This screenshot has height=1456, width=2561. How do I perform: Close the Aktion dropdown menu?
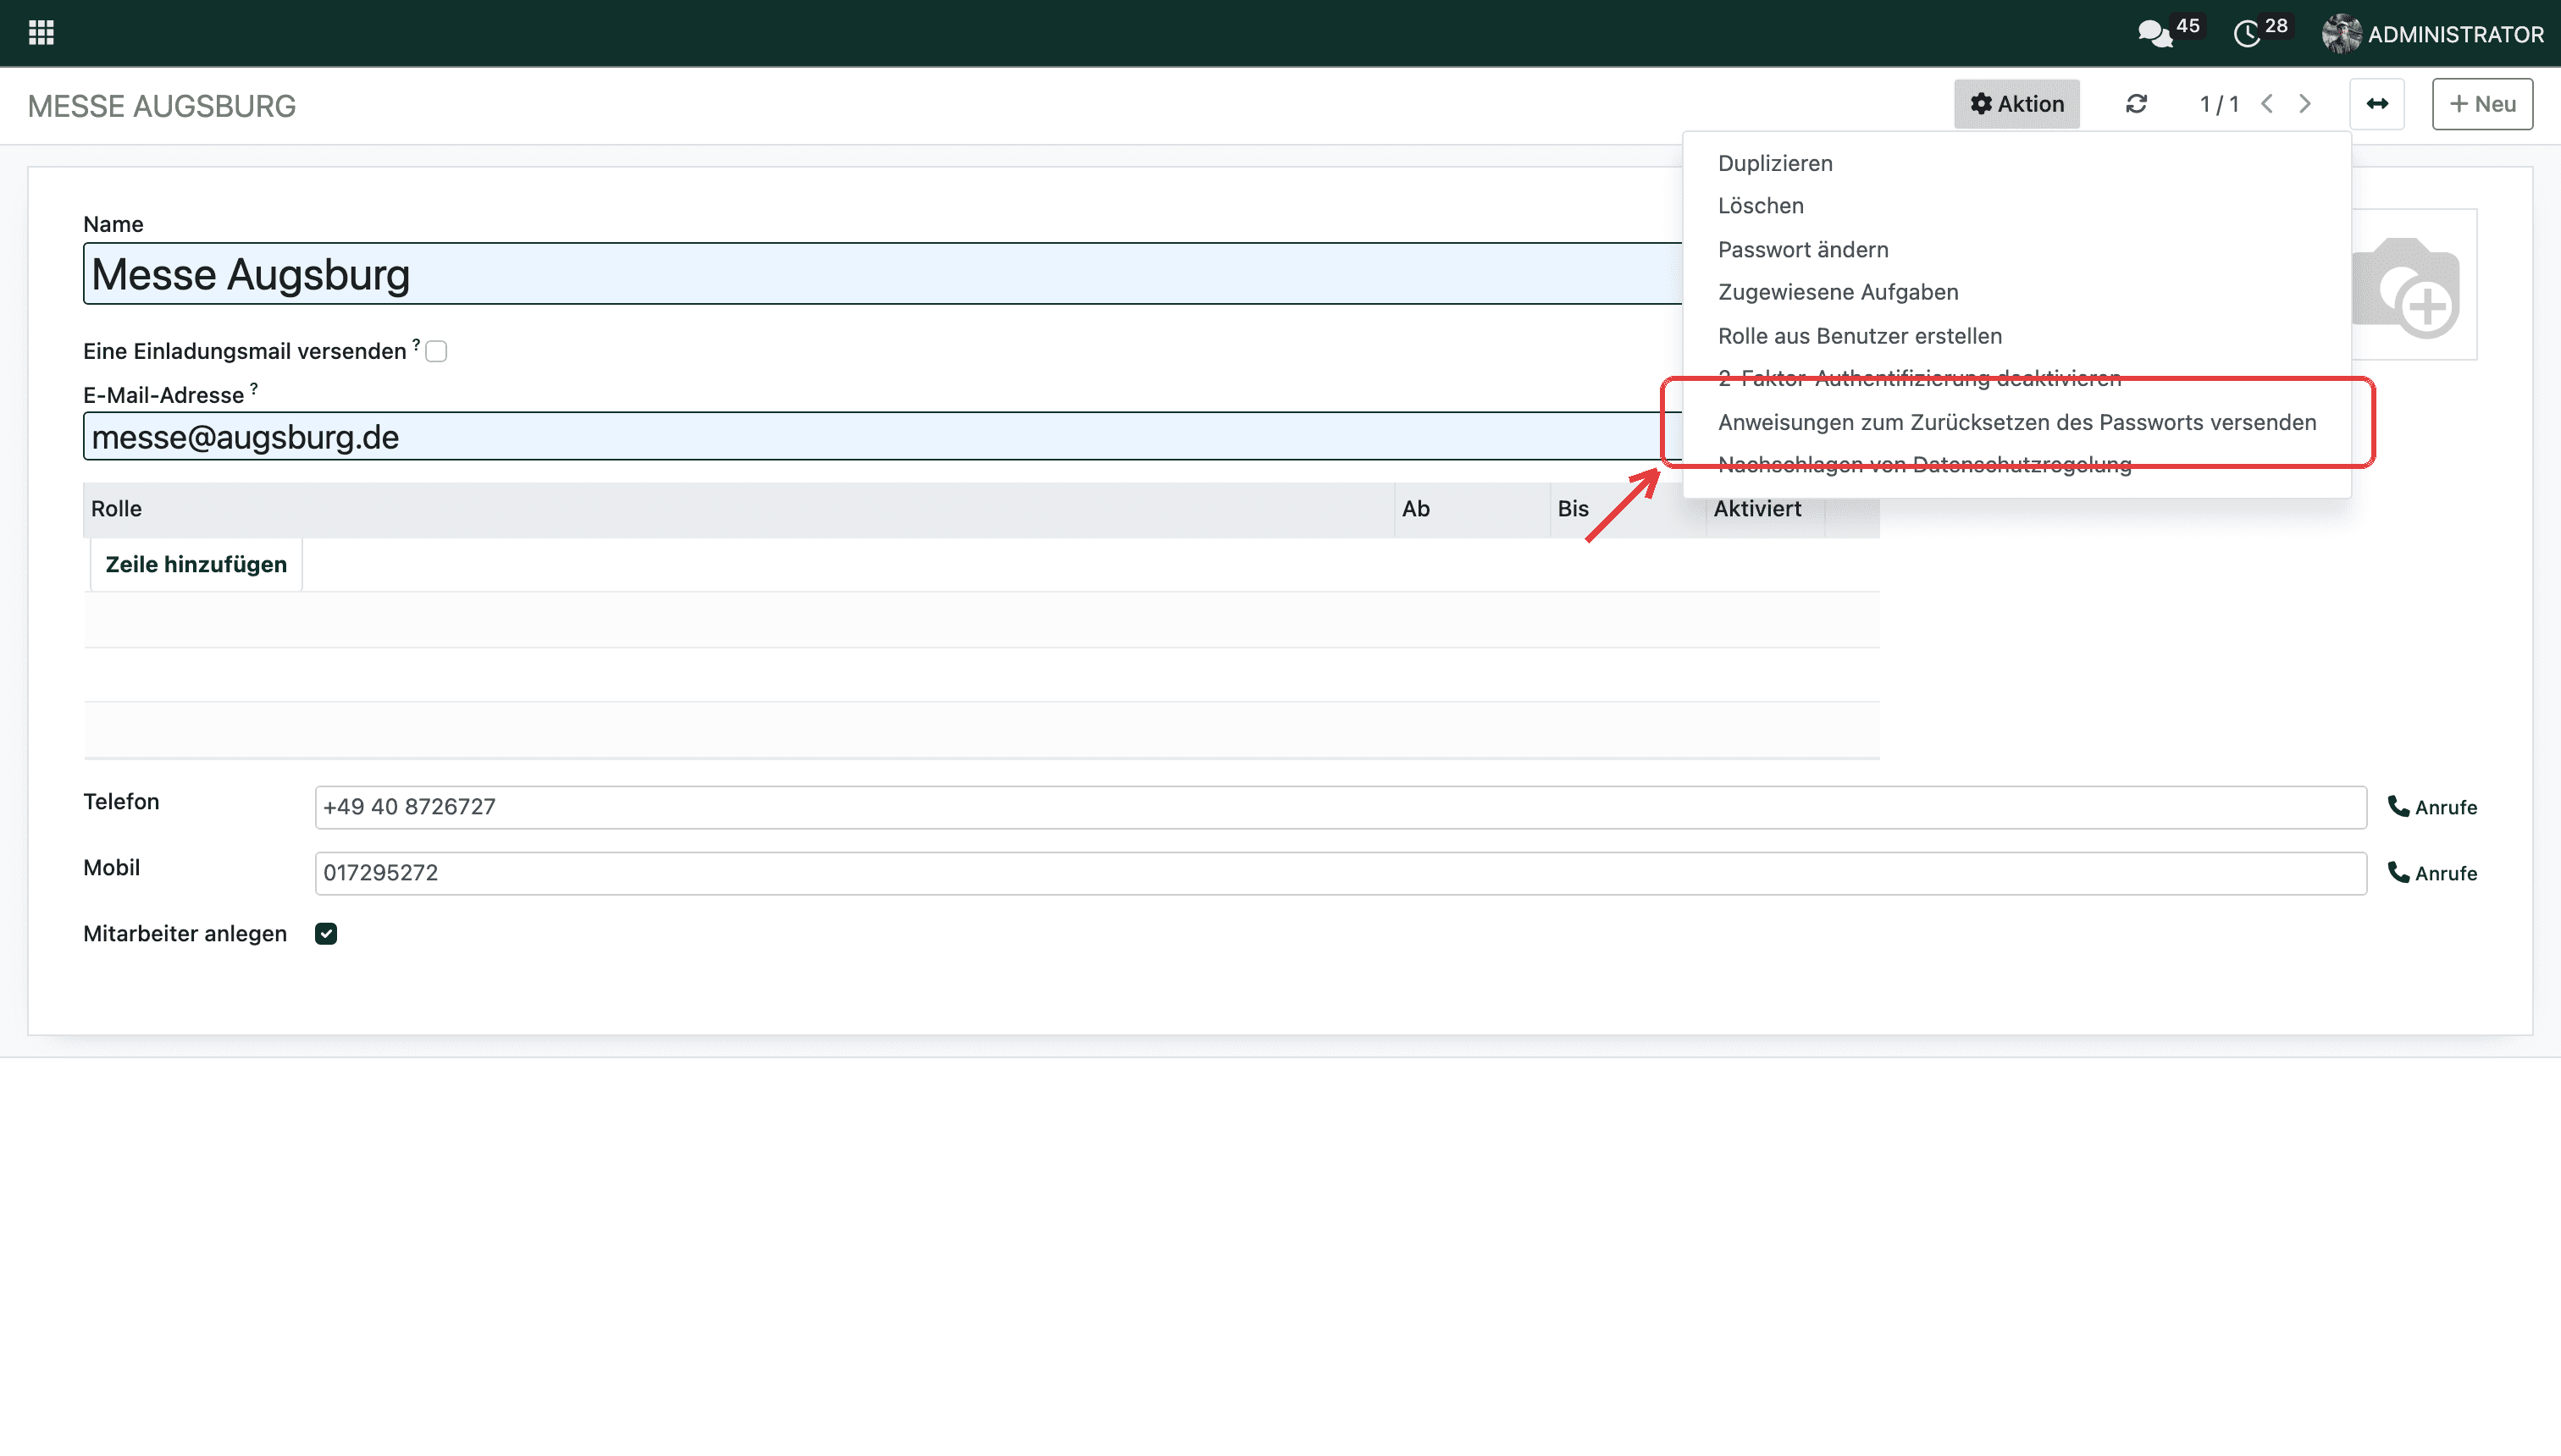2016,104
